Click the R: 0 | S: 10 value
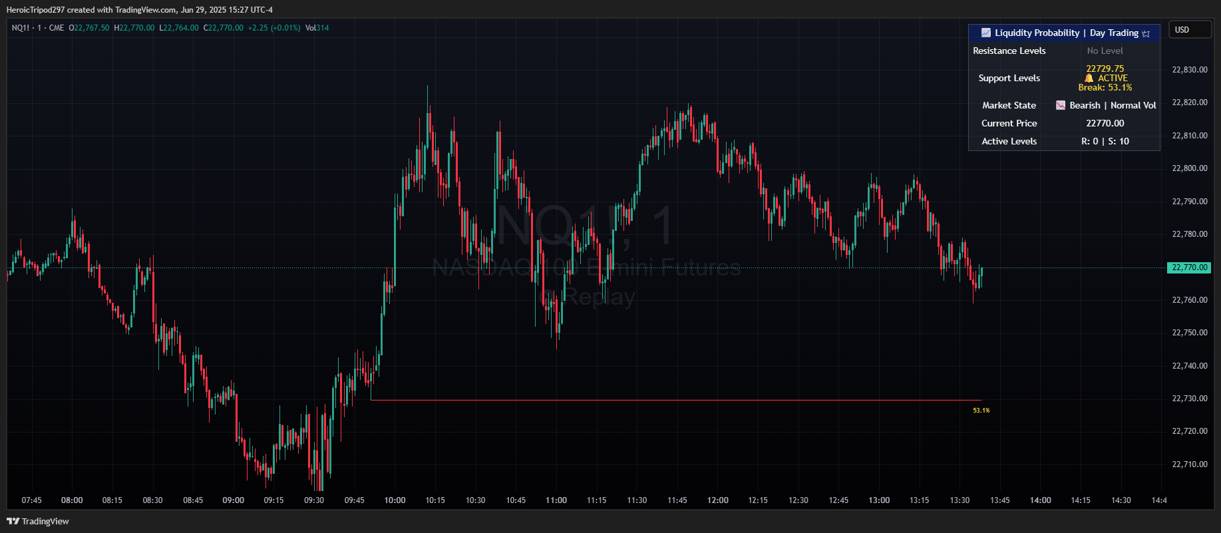The width and height of the screenshot is (1221, 533). pos(1105,141)
